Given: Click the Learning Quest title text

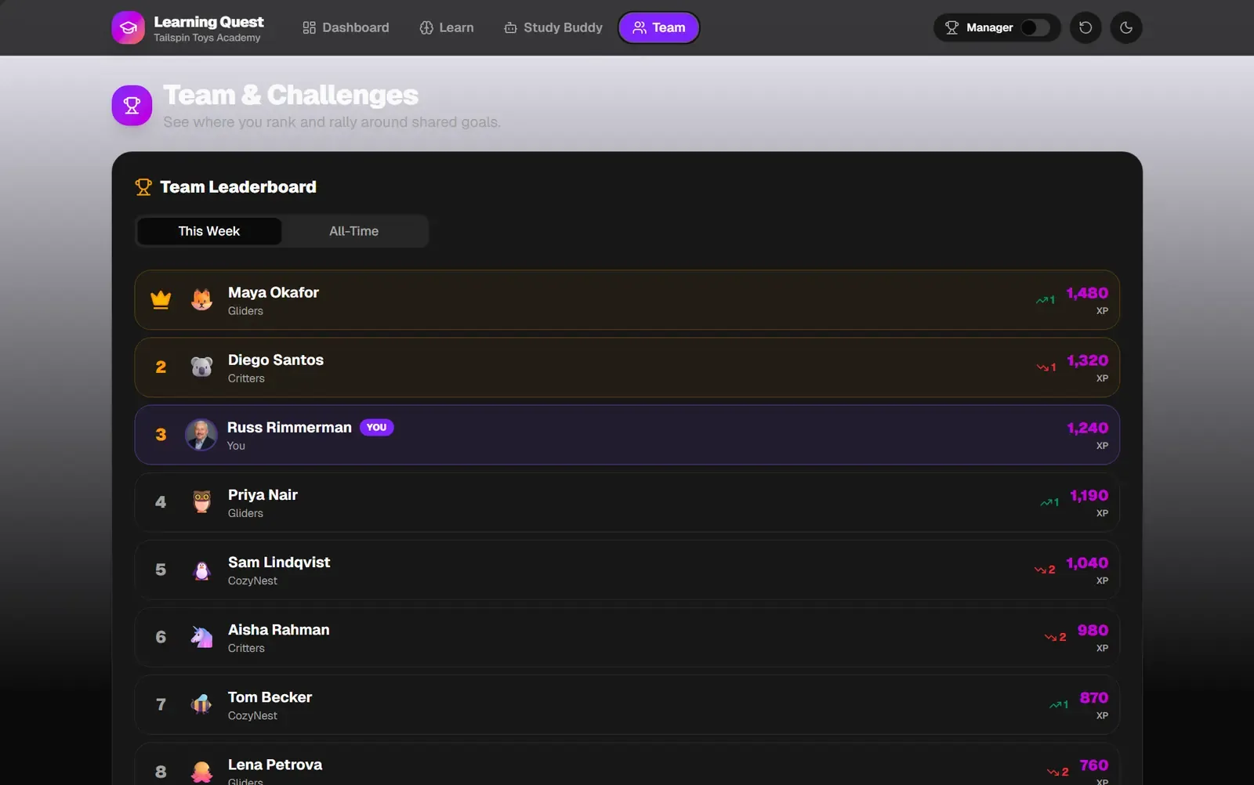Looking at the screenshot, I should point(208,22).
